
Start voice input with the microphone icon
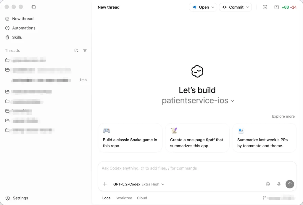(279, 184)
